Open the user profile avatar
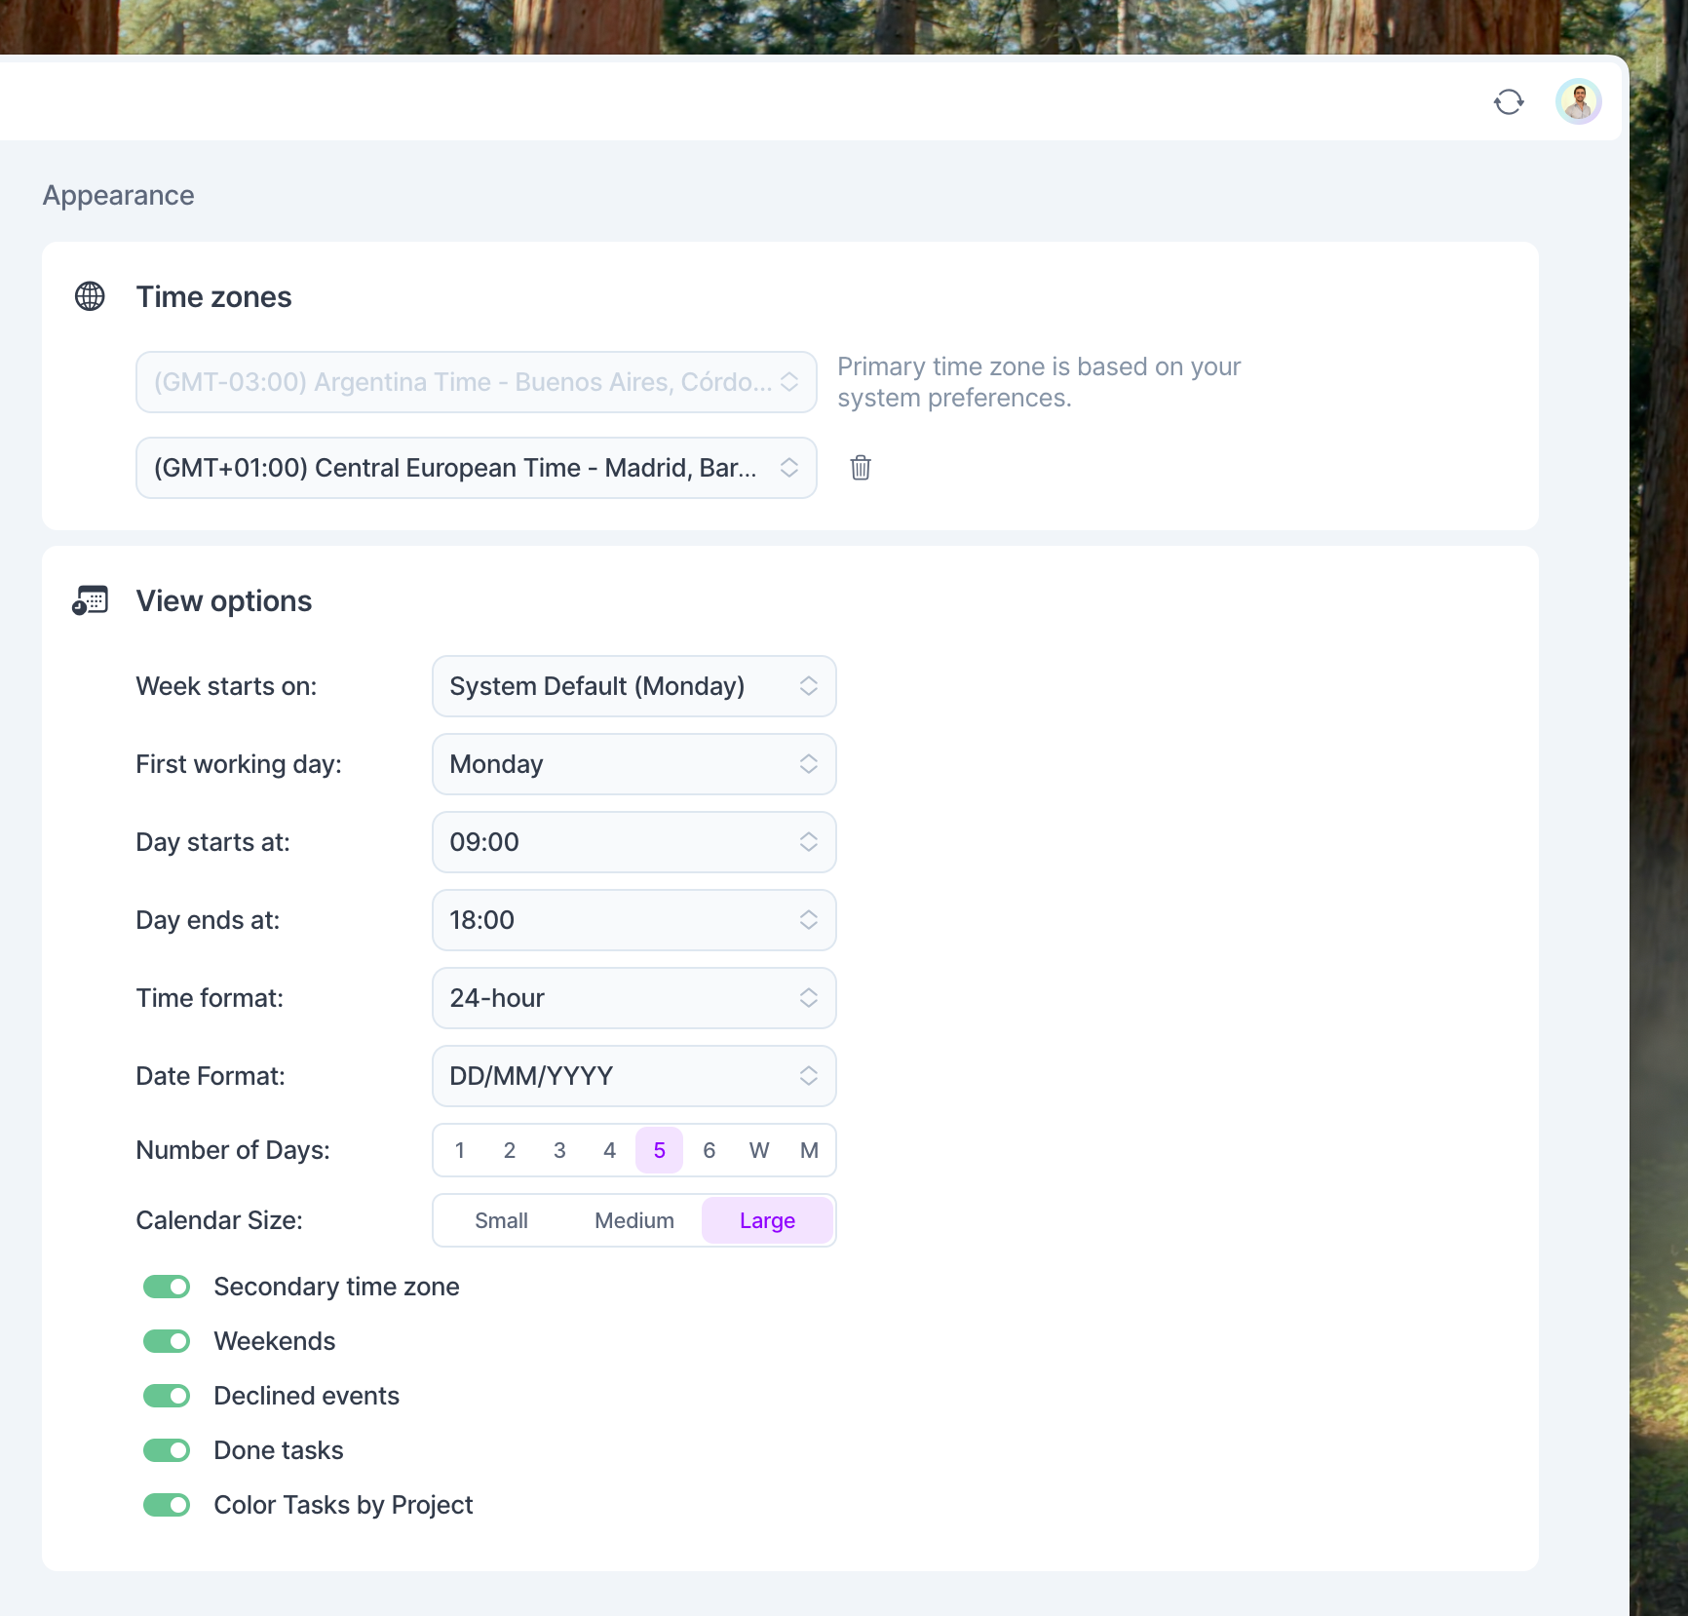 1578,101
